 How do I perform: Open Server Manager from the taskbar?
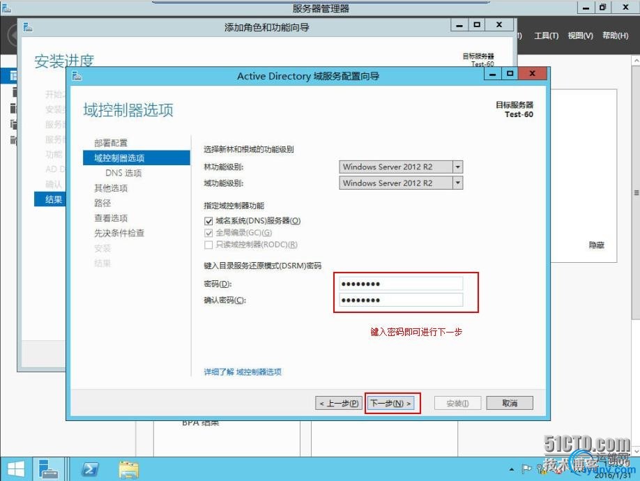pos(48,469)
